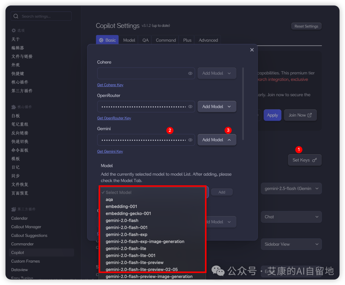Open 第三方插件 settings section

[22, 91]
